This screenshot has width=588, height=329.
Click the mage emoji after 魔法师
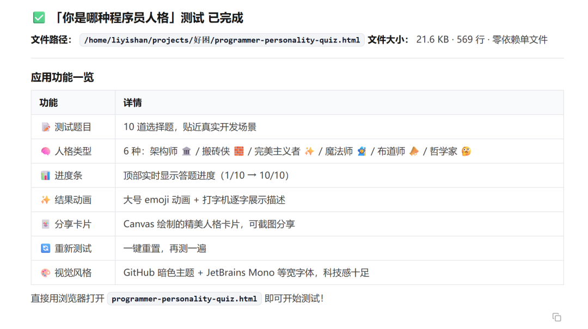[x=362, y=151]
